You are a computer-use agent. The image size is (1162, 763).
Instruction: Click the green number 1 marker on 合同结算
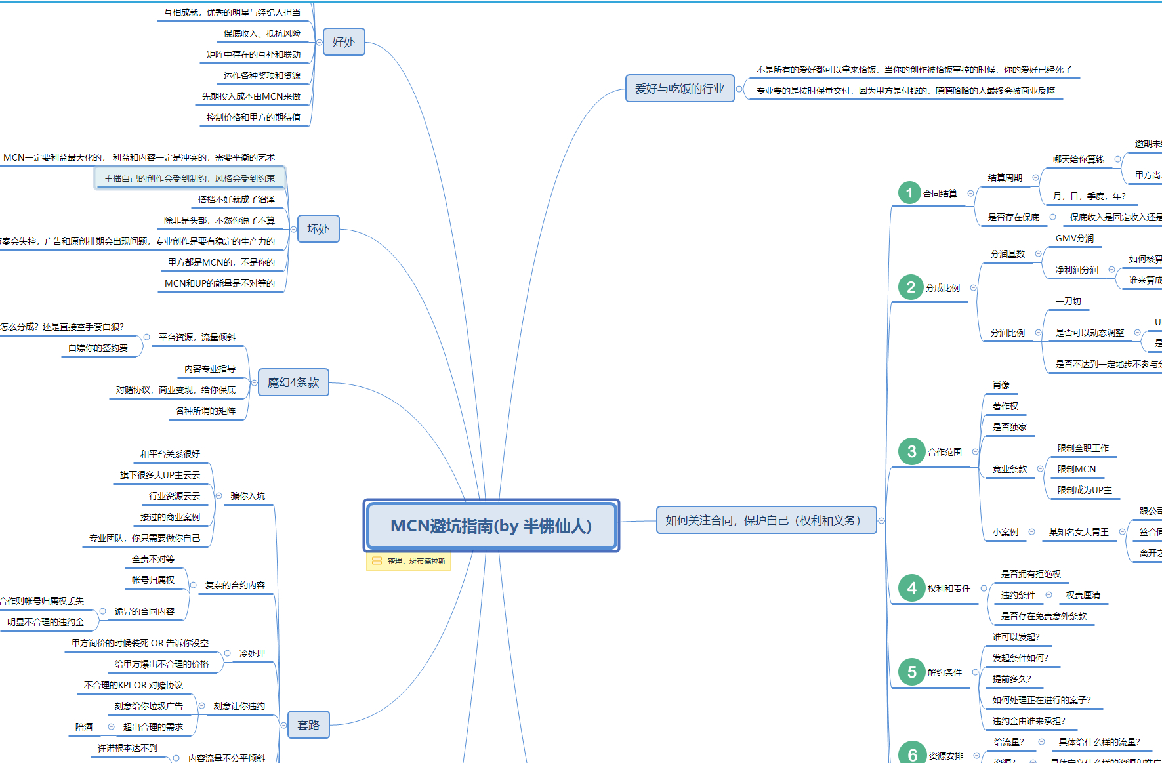[x=909, y=193]
